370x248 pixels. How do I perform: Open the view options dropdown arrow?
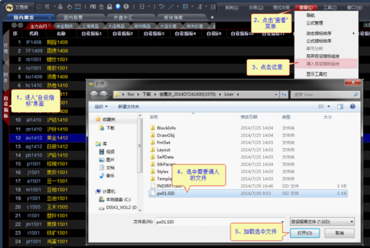point(328,106)
